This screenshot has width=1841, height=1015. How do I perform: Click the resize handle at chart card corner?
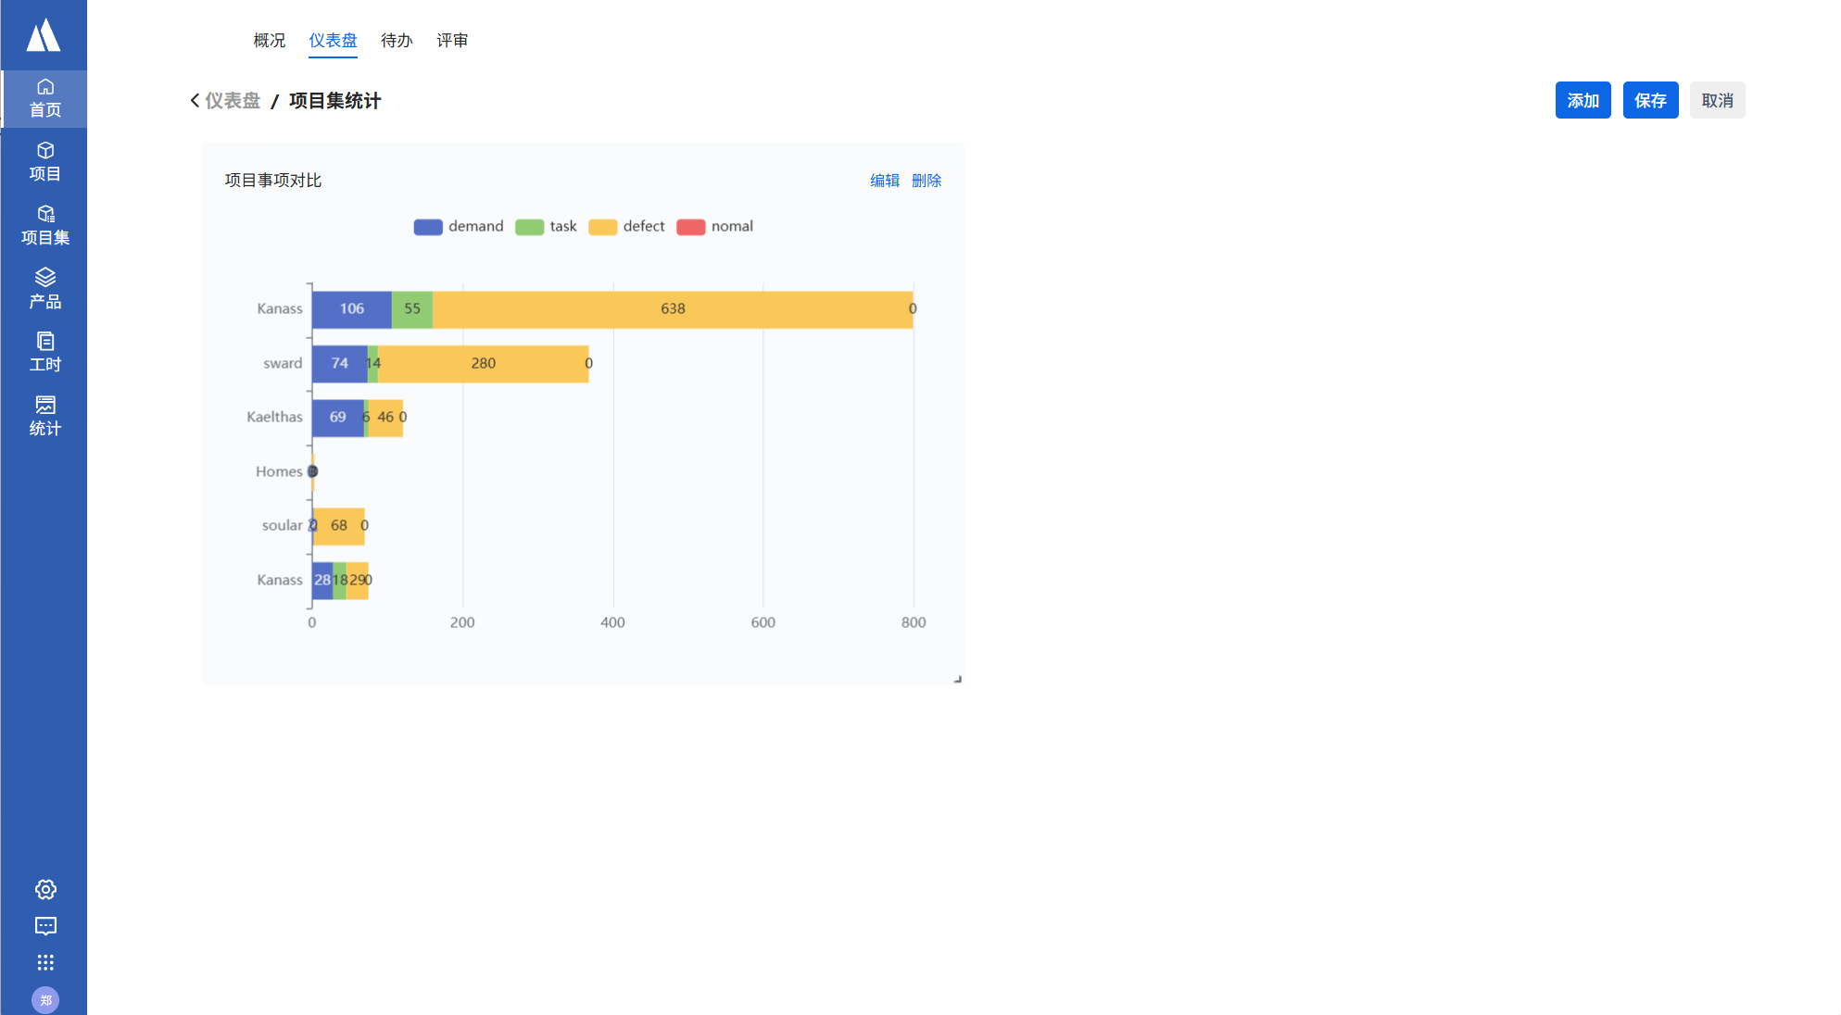point(957,679)
